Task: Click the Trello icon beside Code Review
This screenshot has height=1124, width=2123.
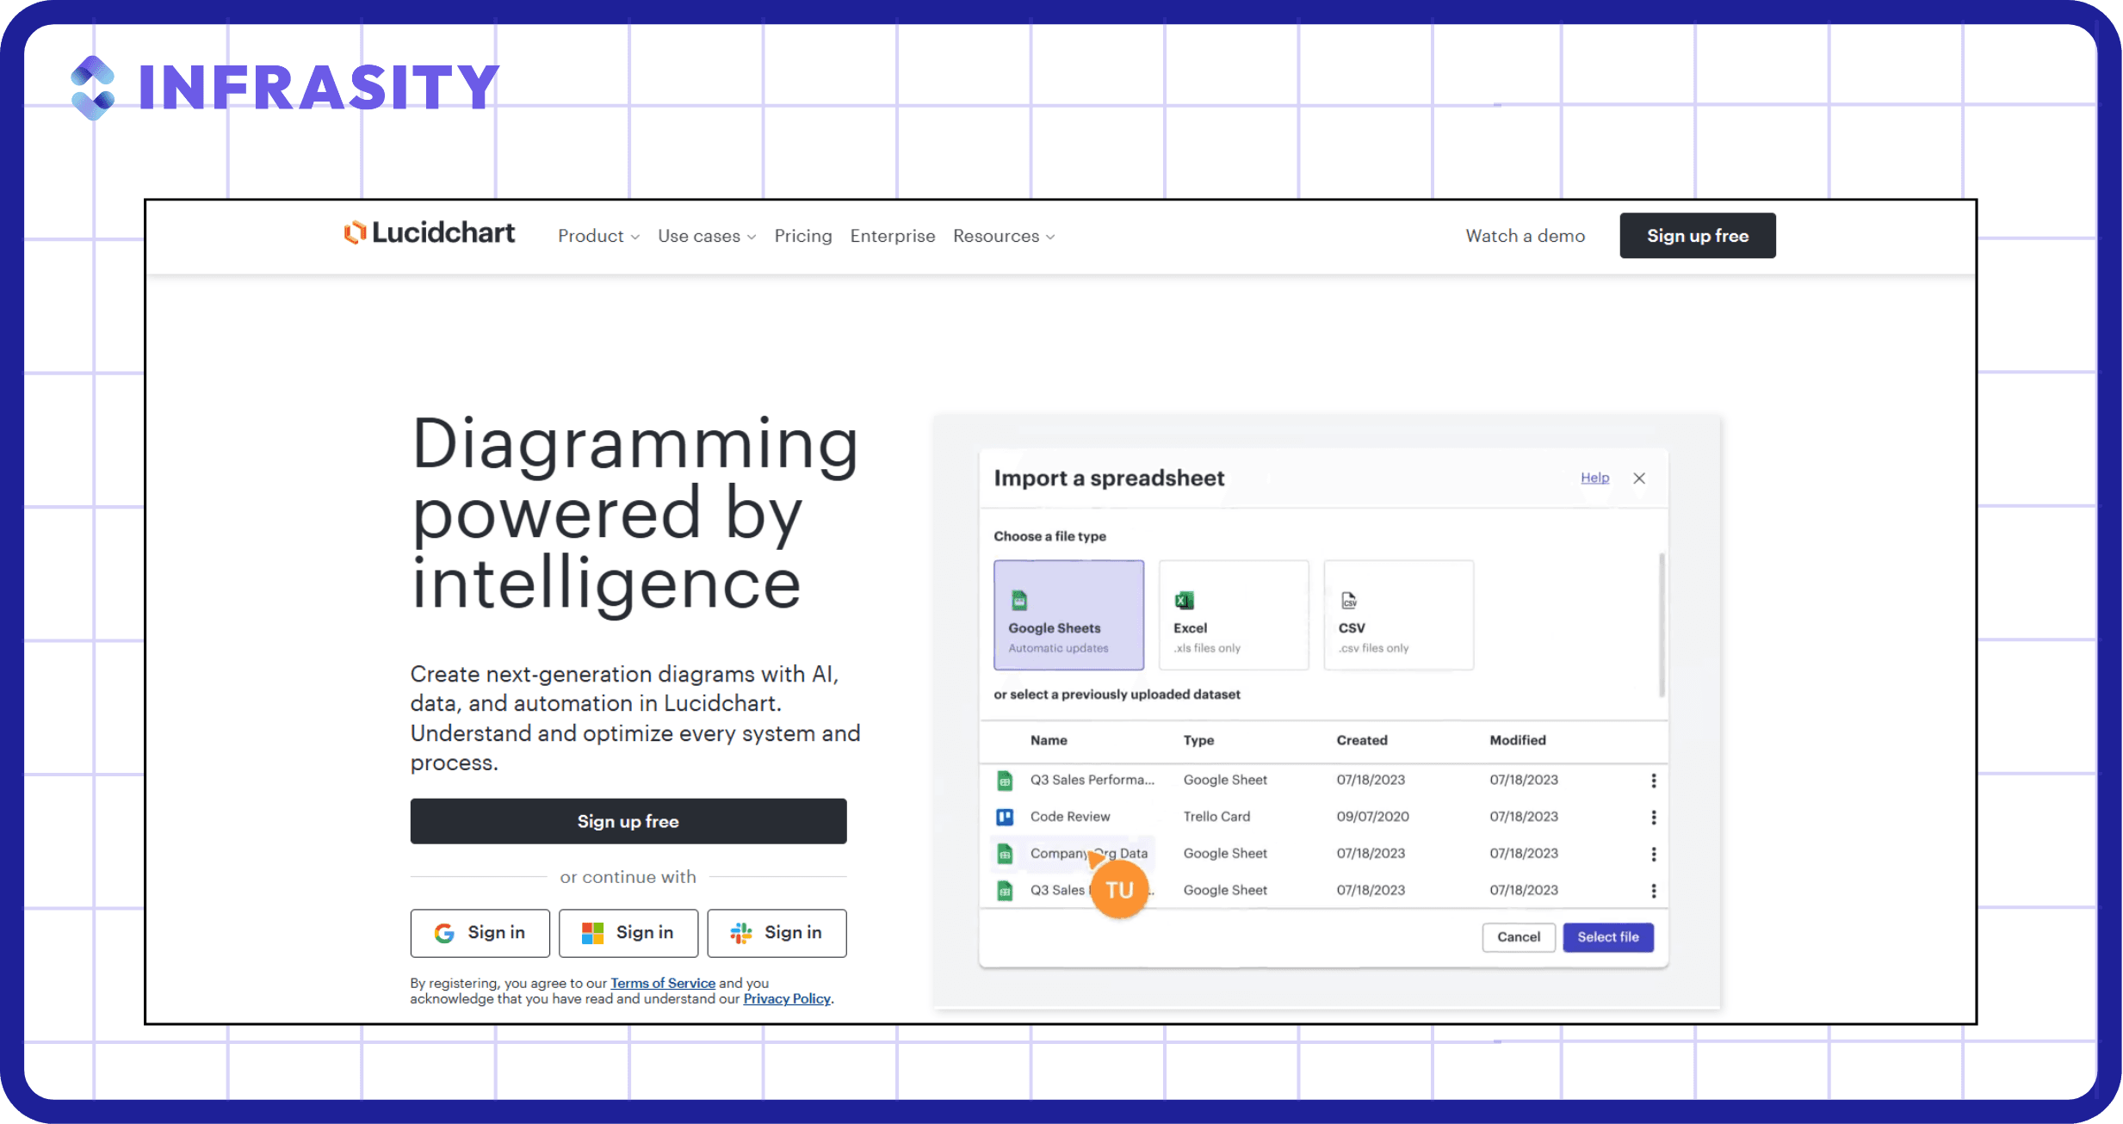Action: (1005, 817)
